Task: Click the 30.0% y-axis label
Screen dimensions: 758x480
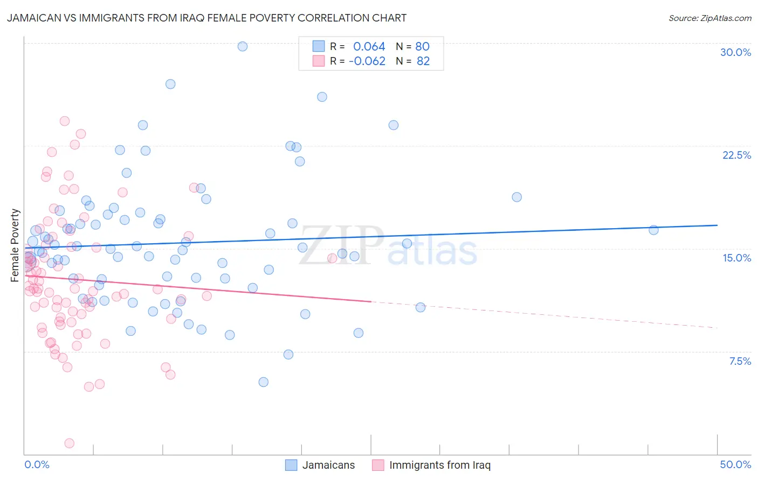Action: click(x=735, y=52)
